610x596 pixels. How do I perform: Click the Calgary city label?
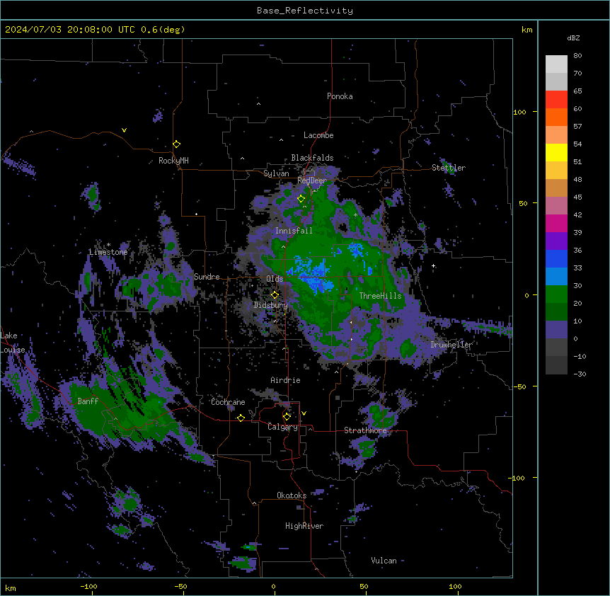tap(282, 427)
